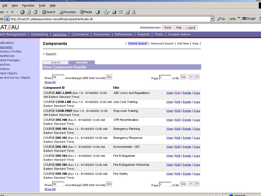Open the Reports navigation item

(143, 34)
